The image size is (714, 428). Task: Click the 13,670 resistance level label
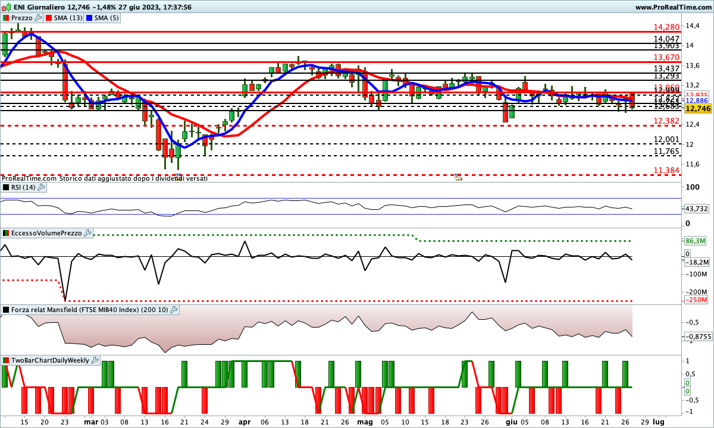click(x=666, y=57)
